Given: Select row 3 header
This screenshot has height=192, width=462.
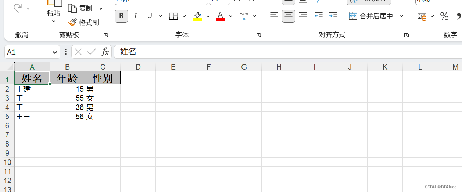Looking at the screenshot, I should 7,98.
